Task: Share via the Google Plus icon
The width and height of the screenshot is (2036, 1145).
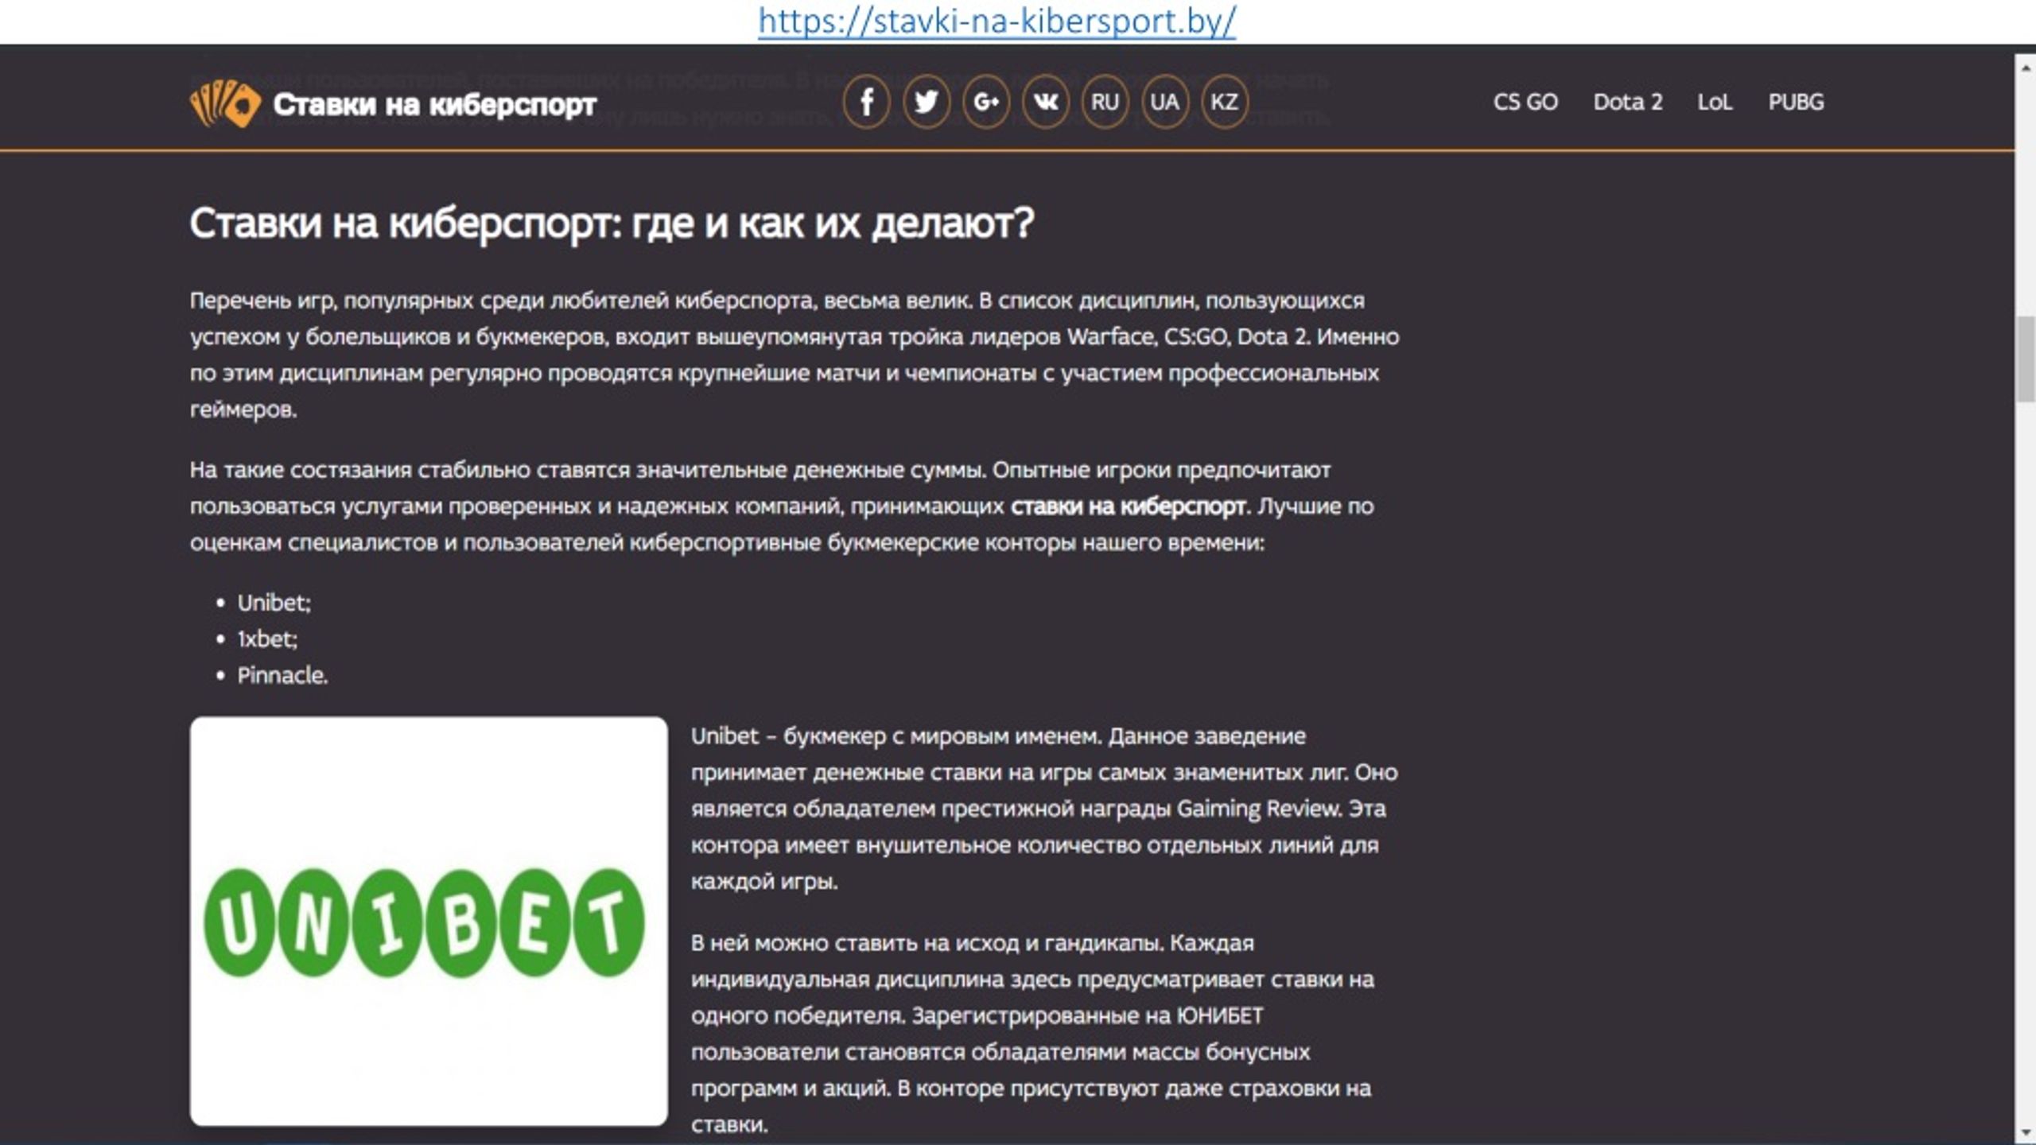Action: 985,102
